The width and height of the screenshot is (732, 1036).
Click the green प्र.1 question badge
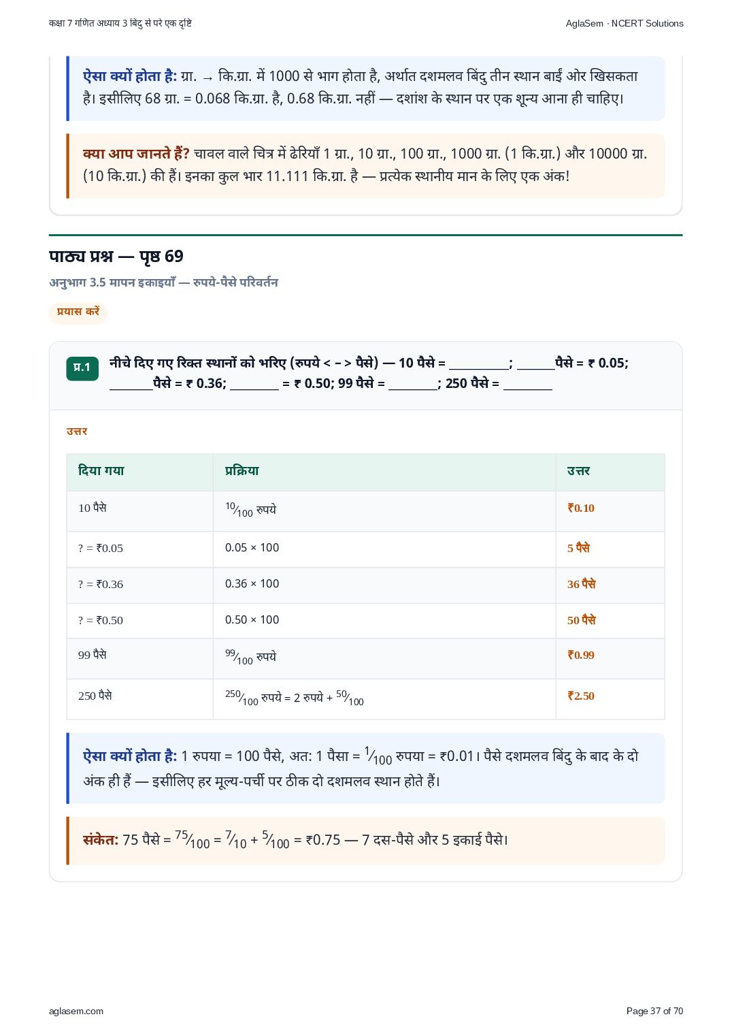[82, 368]
